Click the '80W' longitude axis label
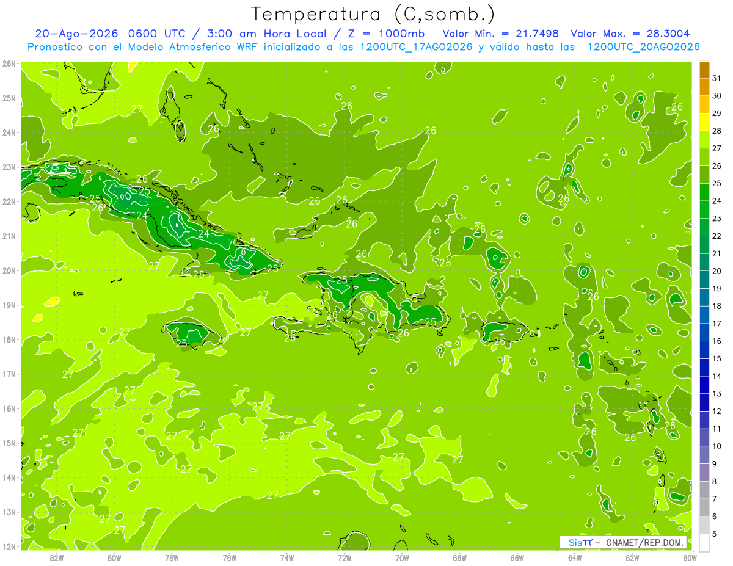Screen dimensions: 733x566 pos(114,557)
